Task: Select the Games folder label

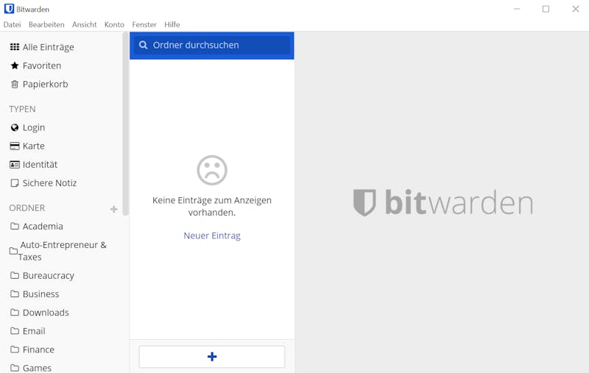Action: click(x=38, y=368)
